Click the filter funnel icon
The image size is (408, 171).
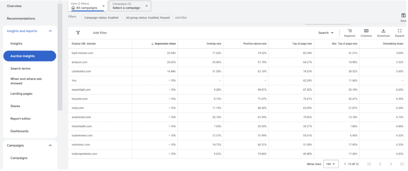(x=78, y=33)
